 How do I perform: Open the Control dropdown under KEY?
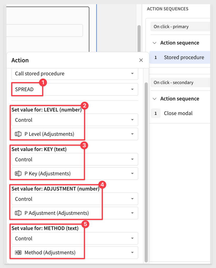pyautogui.click(x=75, y=159)
